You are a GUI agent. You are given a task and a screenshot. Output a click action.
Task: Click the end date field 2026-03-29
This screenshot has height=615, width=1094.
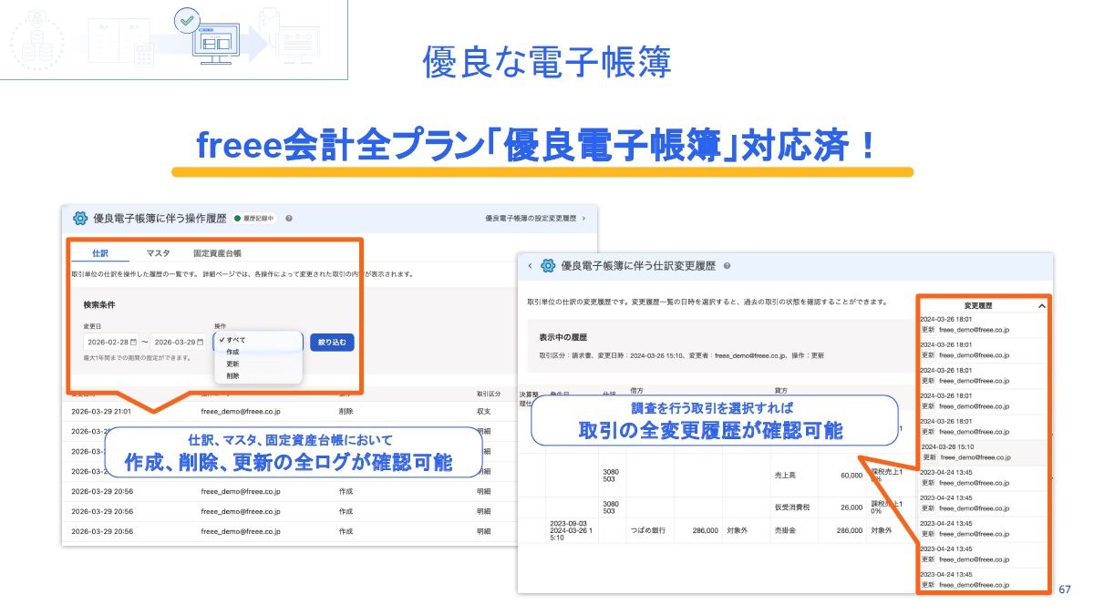pyautogui.click(x=179, y=343)
